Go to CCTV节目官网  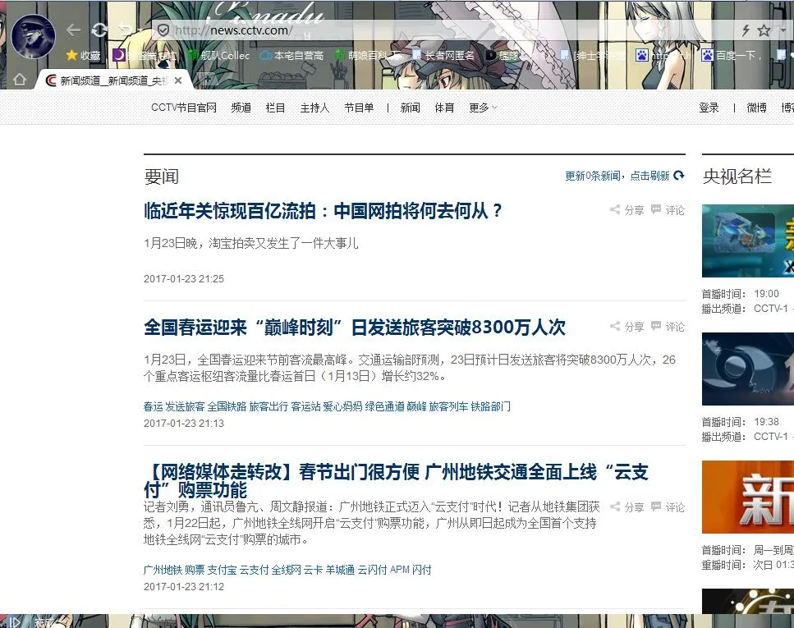[x=184, y=108]
